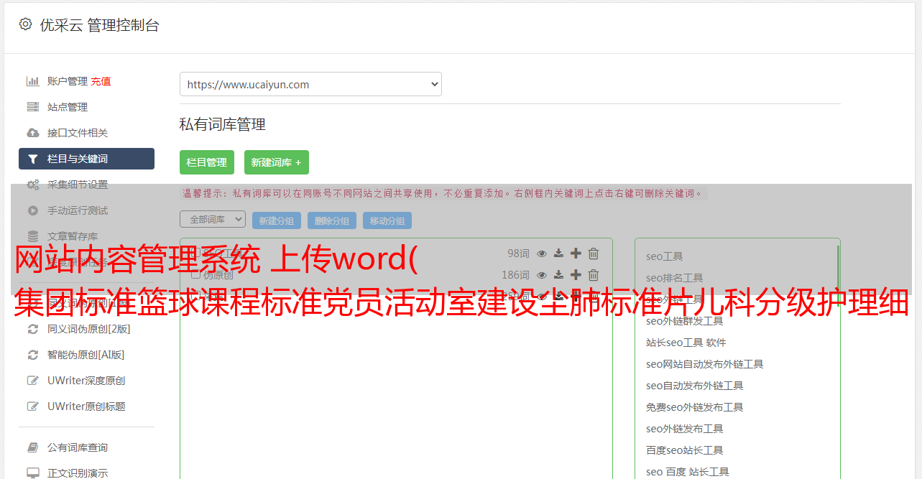Click the trash icon in the 98词 row
Viewport: 922px width, 479px height.
point(594,254)
